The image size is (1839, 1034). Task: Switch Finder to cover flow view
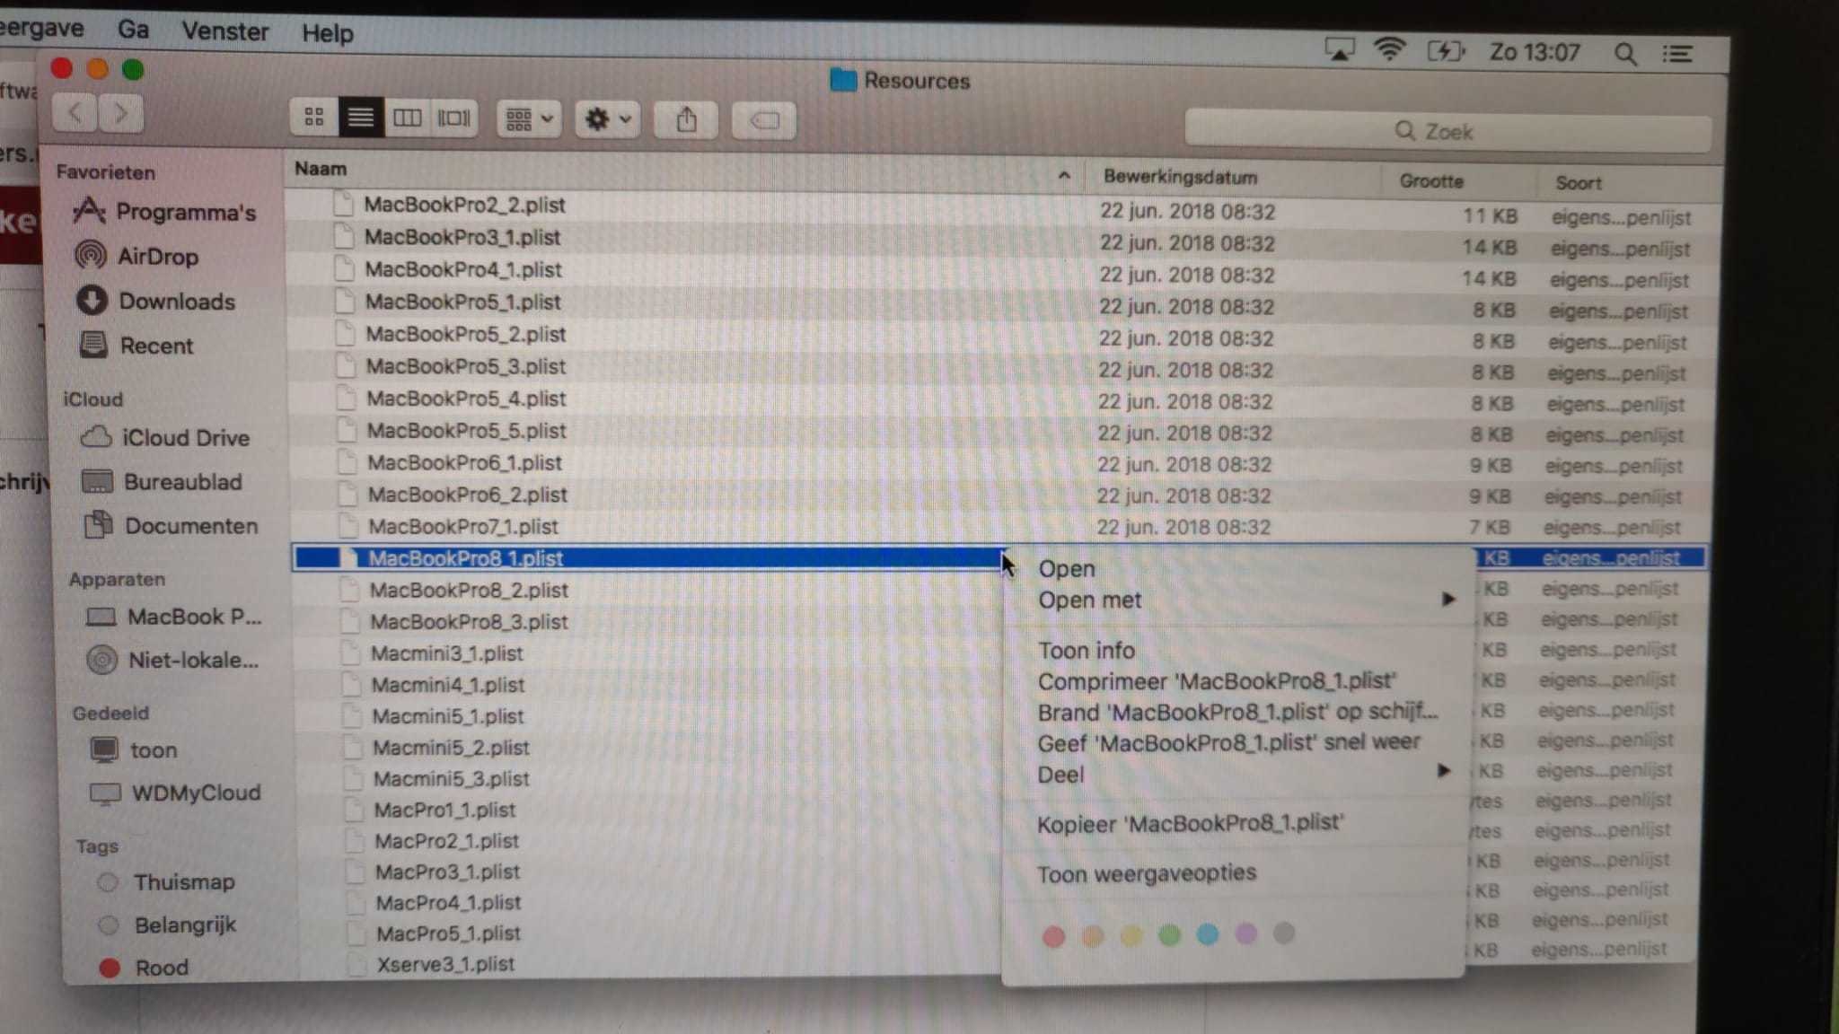click(x=454, y=118)
